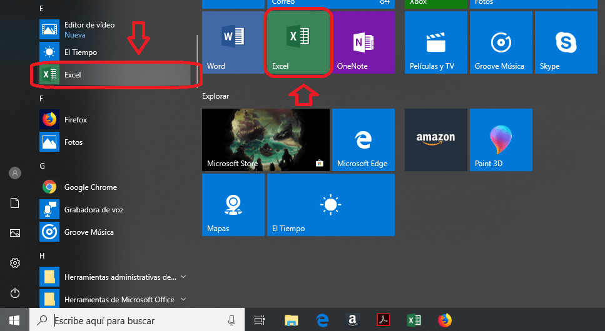
Task: Open Task View on taskbar
Action: (260, 320)
